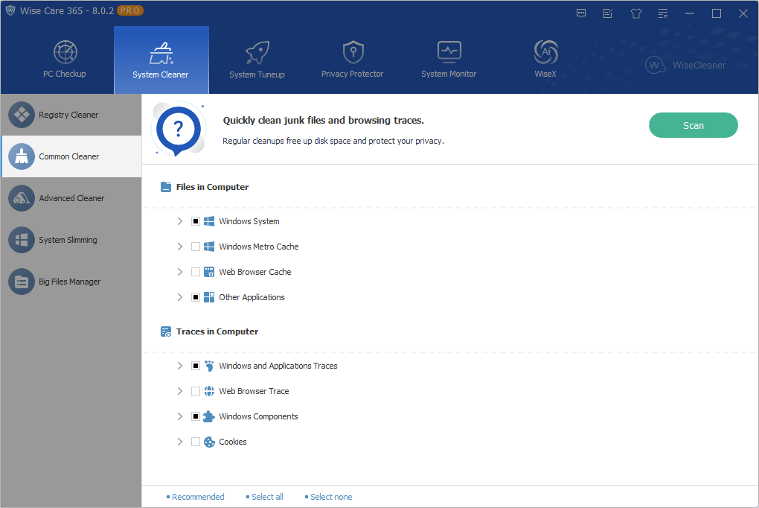Start the Scan button
759x508 pixels.
(694, 126)
